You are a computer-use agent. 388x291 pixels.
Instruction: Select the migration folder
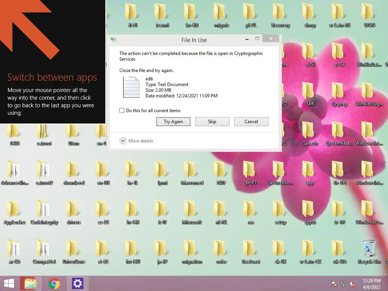tap(192, 252)
